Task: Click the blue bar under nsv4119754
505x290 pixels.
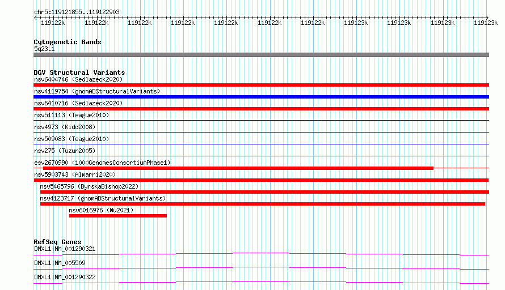Action: [261, 97]
